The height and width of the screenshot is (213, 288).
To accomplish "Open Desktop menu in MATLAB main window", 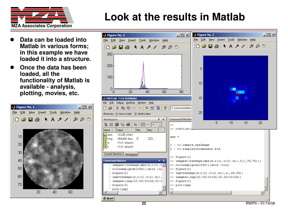I will click(x=130, y=103).
